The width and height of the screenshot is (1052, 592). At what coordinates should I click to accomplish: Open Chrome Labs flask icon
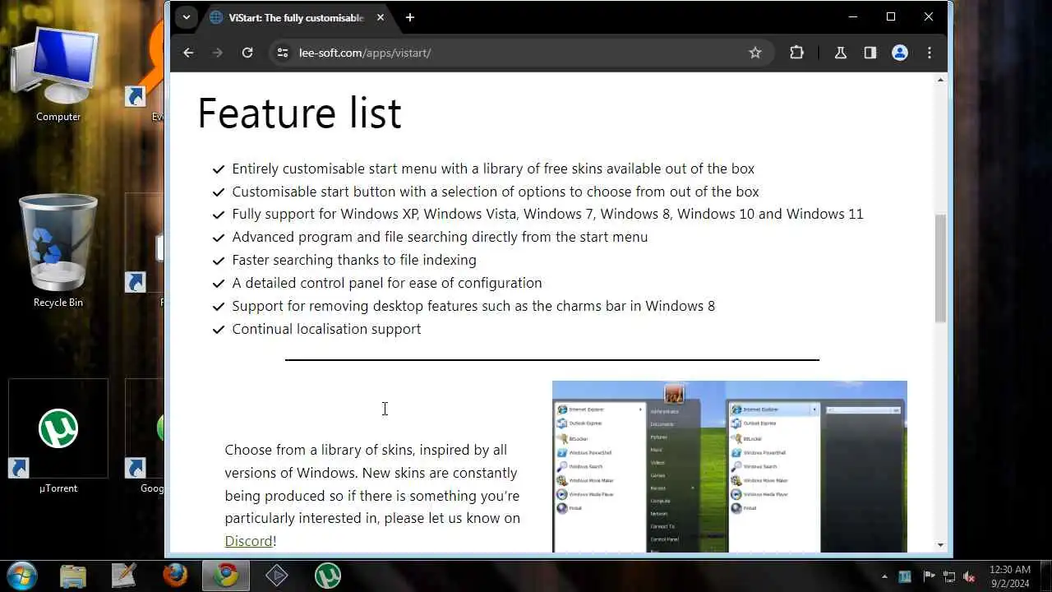pos(840,53)
